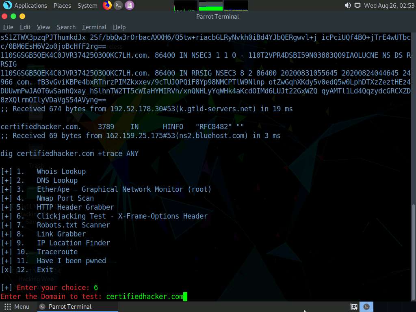The height and width of the screenshot is (312, 416).
Task: Open the Help menu
Action: tap(119, 27)
